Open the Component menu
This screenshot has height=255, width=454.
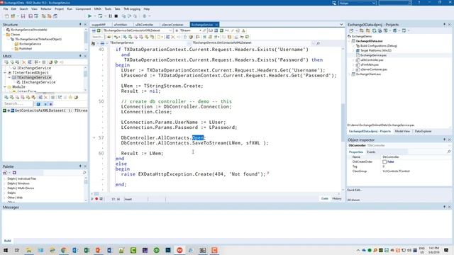click(83, 9)
